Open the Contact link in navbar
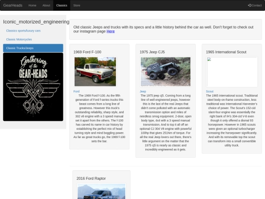 coord(255,5)
